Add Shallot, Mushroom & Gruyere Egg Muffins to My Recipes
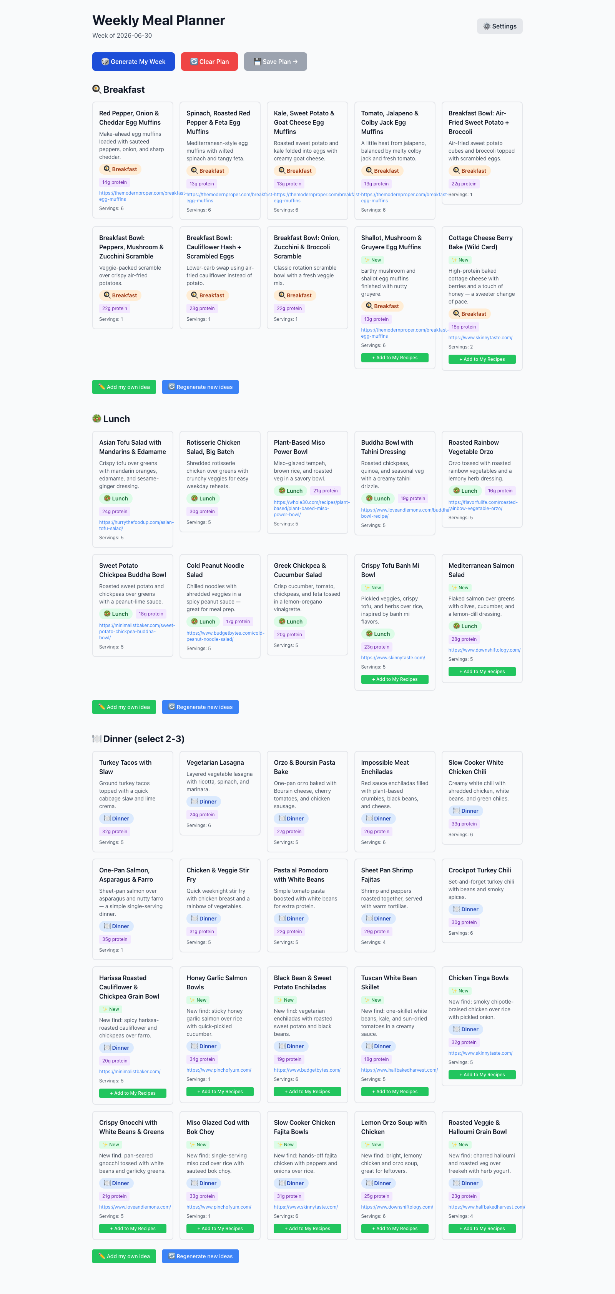The height and width of the screenshot is (1294, 615). click(x=395, y=358)
